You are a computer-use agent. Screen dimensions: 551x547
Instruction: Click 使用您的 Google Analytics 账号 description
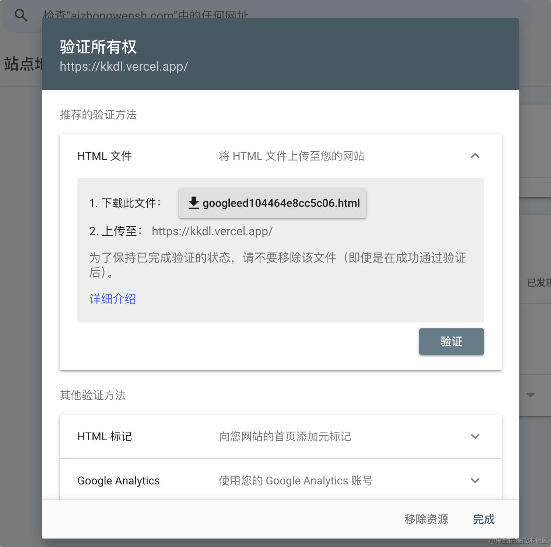296,481
